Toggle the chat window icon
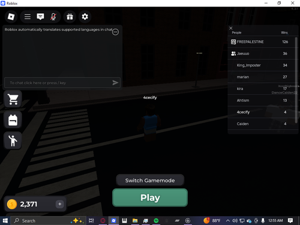 click(40, 17)
